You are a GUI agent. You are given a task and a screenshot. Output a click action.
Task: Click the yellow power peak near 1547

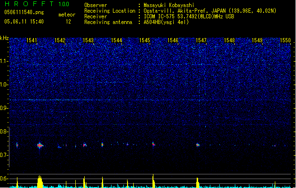pos(198,183)
